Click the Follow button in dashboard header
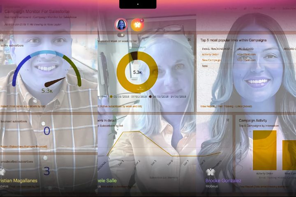Screen dimensions: 296x197 tap(230, 9)
